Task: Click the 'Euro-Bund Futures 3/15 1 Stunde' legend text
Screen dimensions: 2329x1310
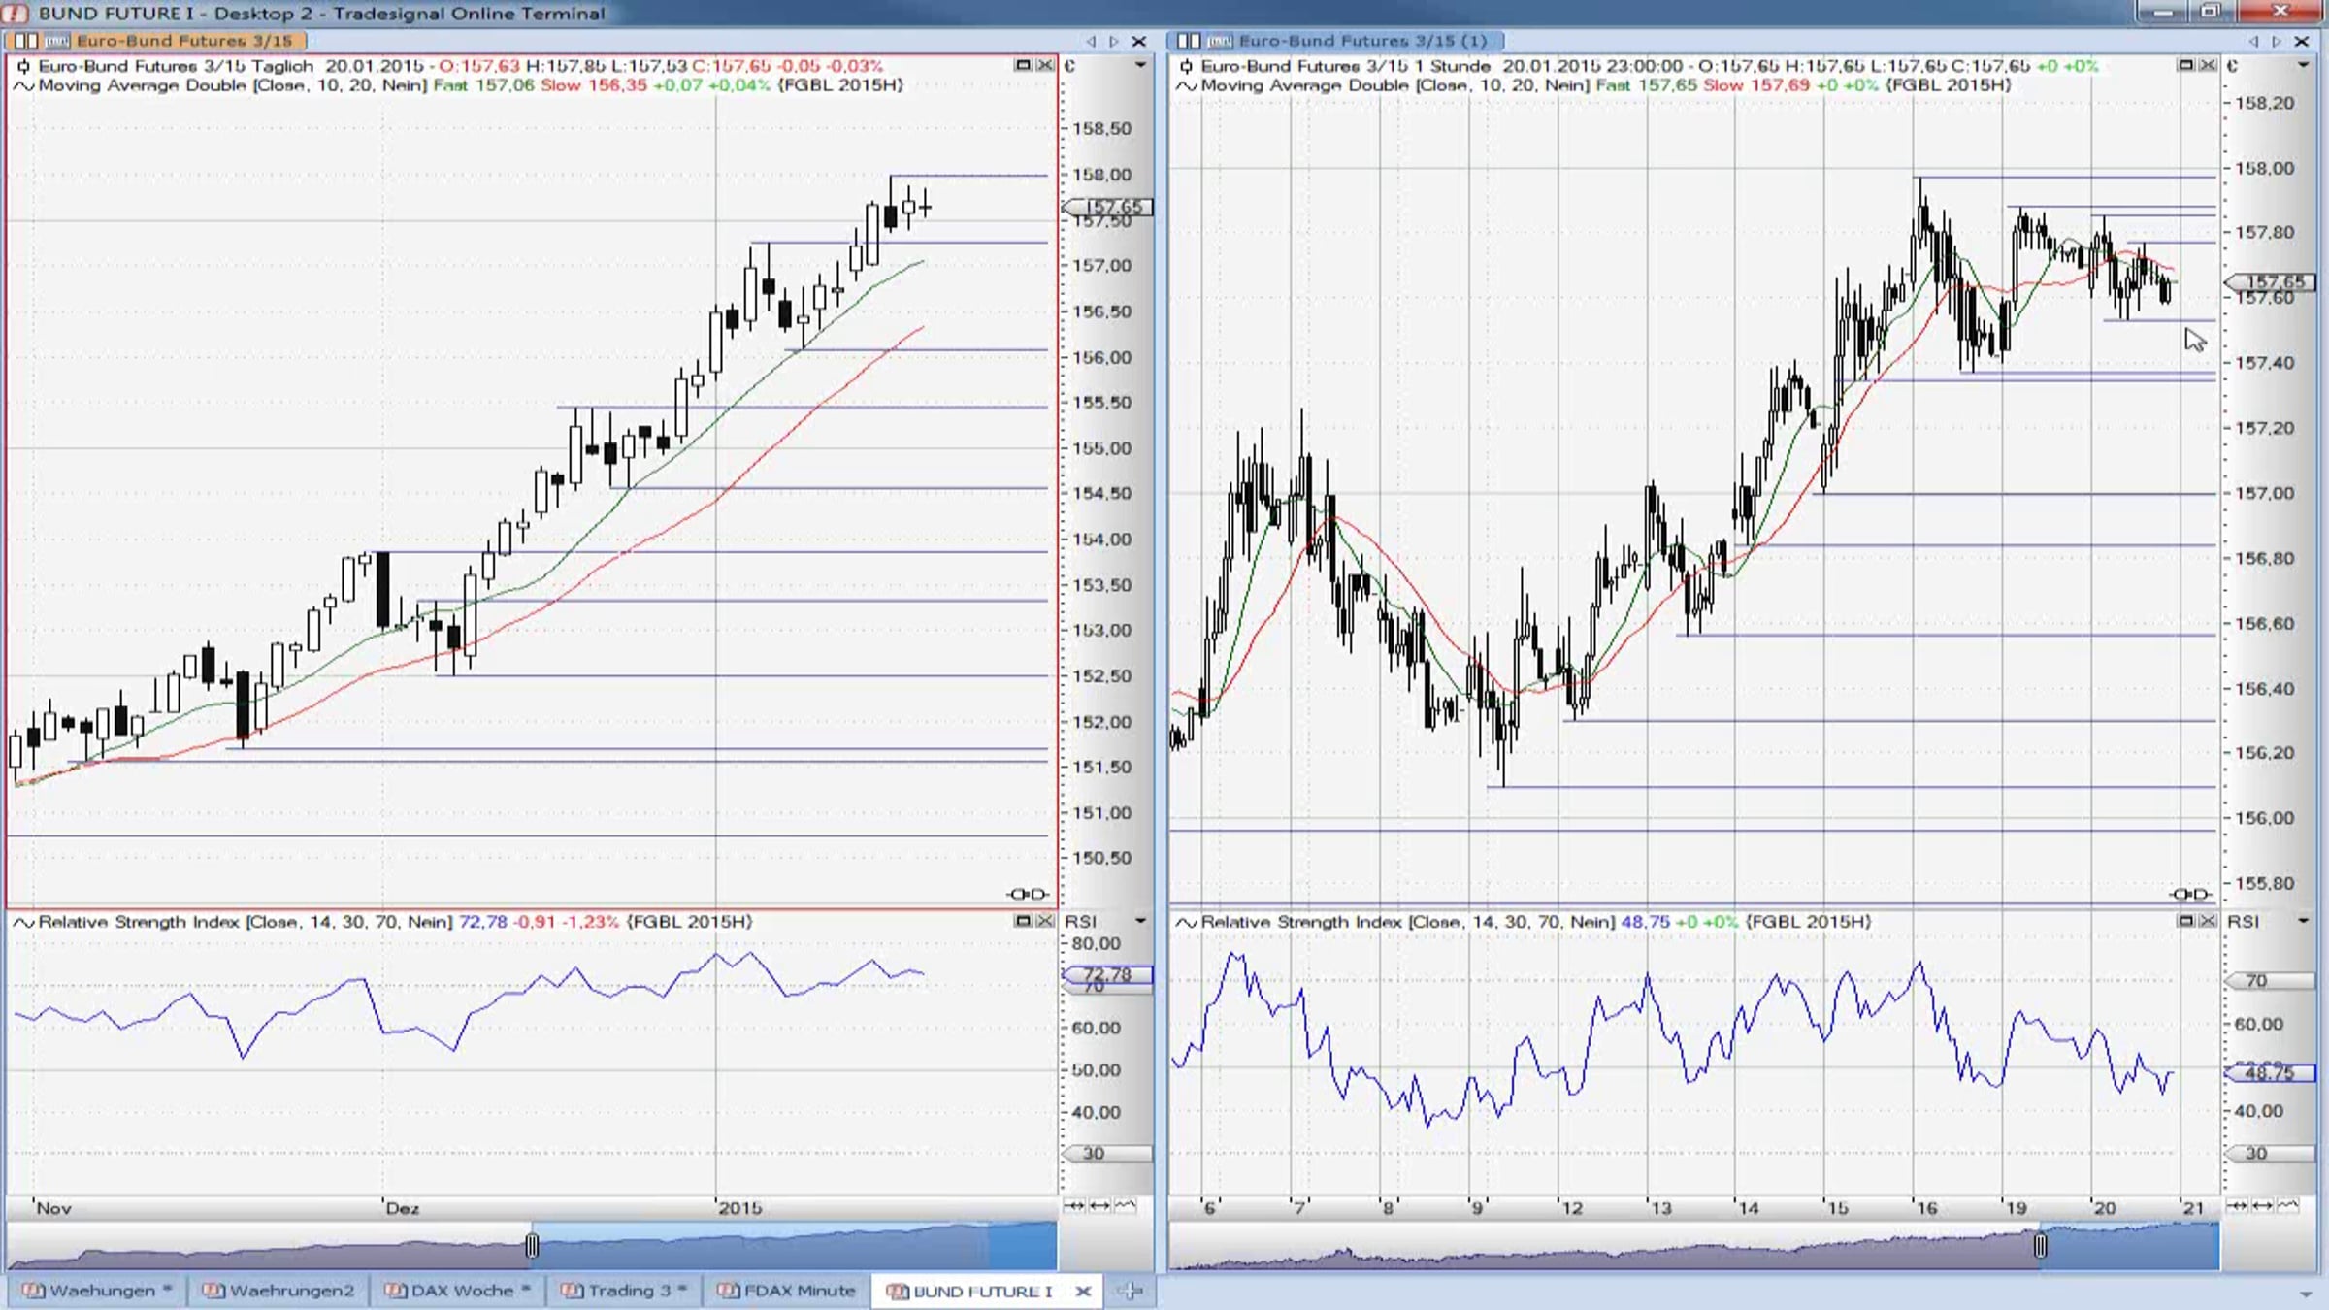Action: point(1346,66)
